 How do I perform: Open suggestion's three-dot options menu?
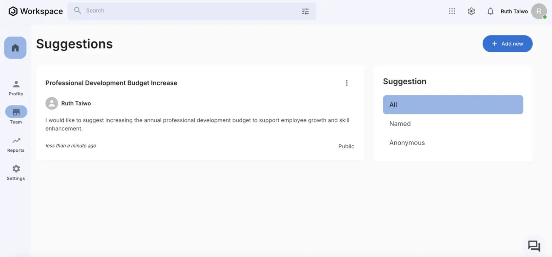(x=347, y=83)
